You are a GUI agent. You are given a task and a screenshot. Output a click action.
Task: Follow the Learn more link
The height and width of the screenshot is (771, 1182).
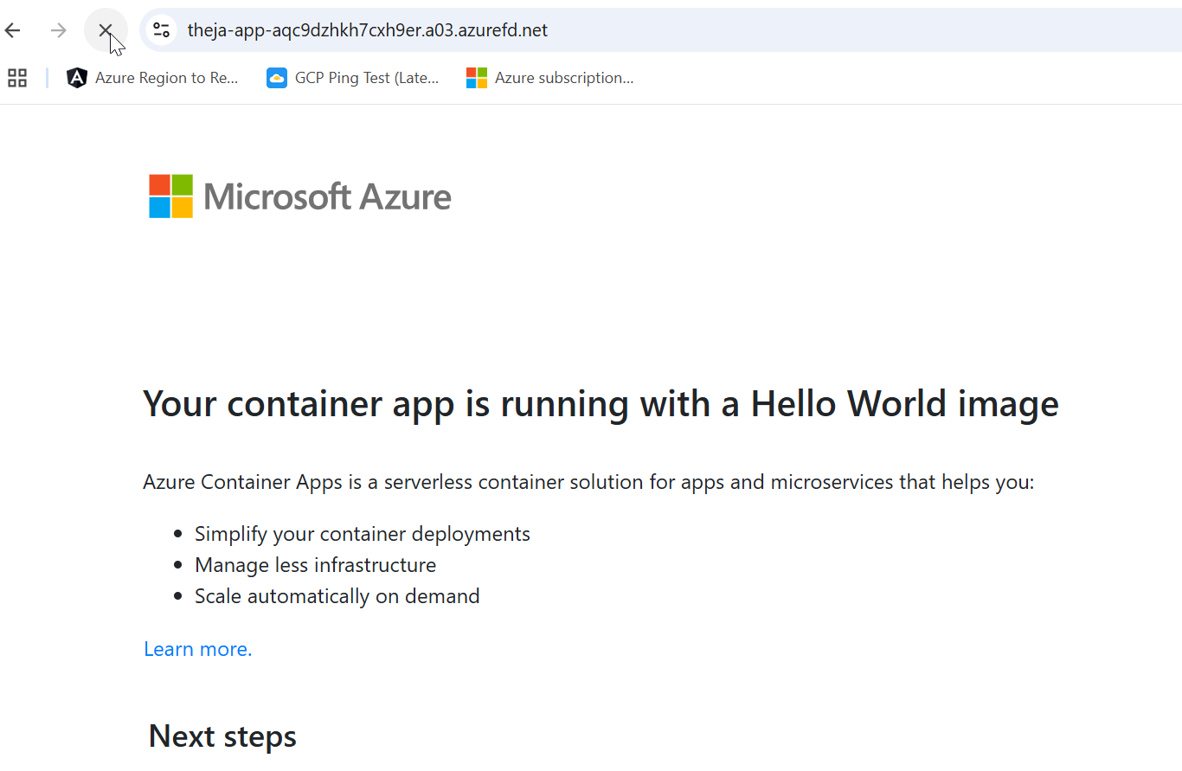pyautogui.click(x=198, y=649)
